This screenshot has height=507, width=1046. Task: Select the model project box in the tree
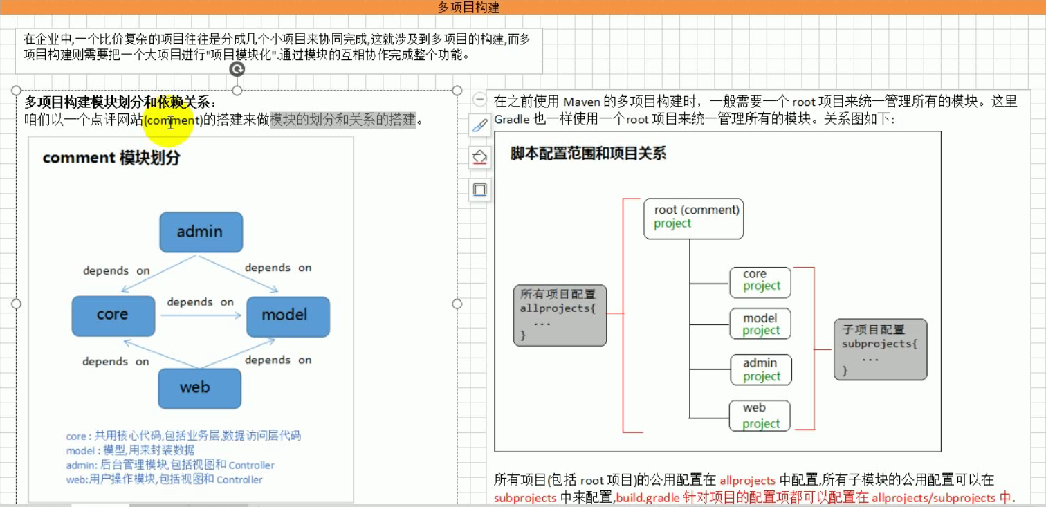(760, 324)
